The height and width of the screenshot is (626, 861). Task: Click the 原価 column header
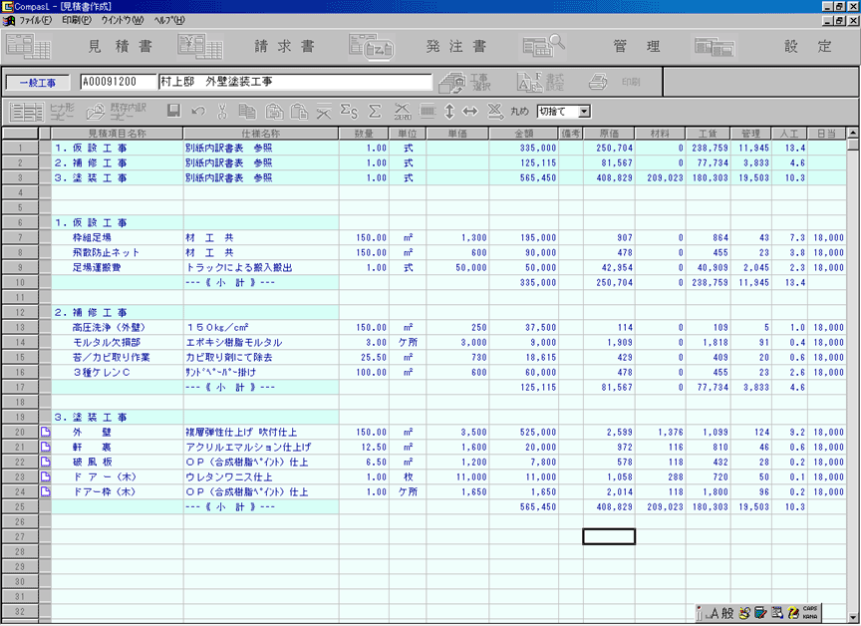click(x=609, y=134)
